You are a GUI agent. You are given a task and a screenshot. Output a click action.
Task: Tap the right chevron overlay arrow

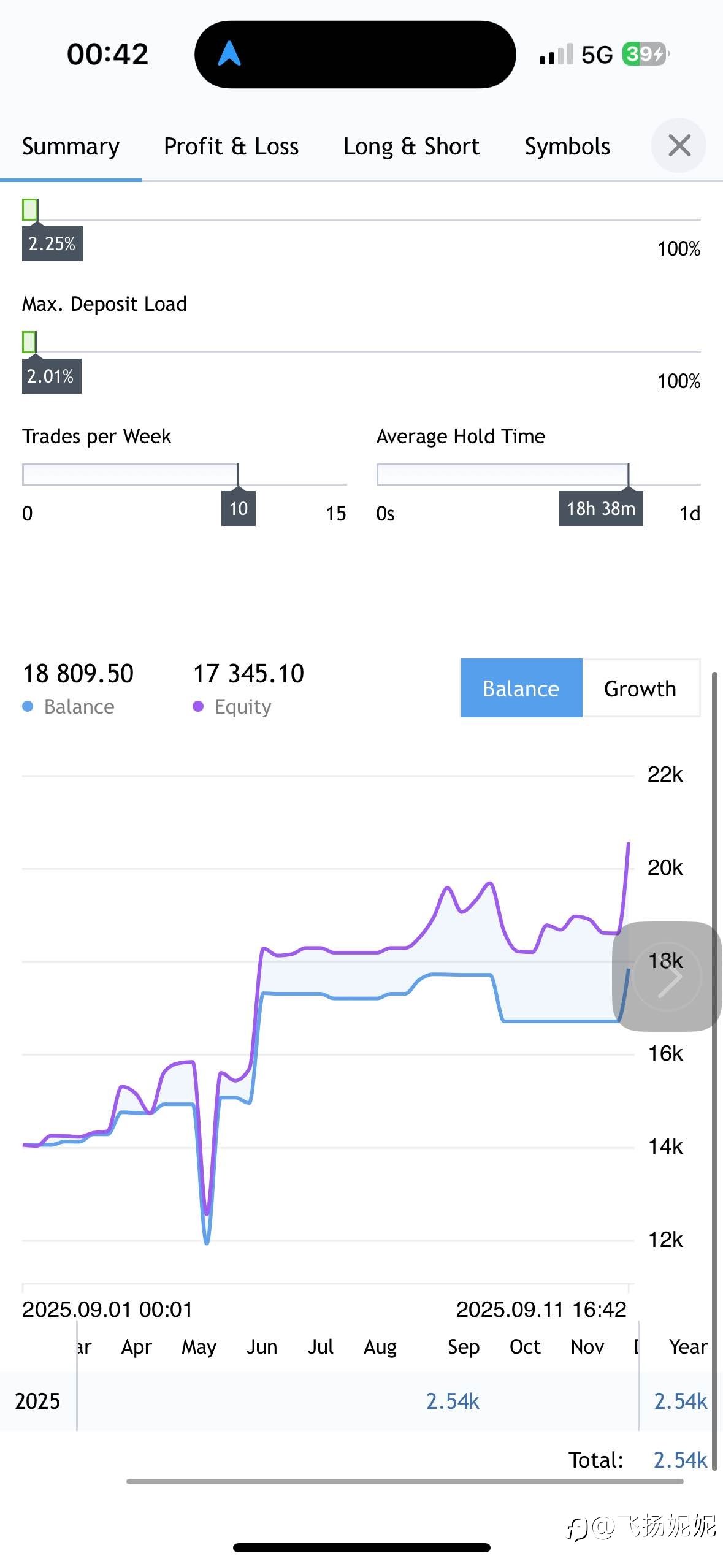(667, 977)
